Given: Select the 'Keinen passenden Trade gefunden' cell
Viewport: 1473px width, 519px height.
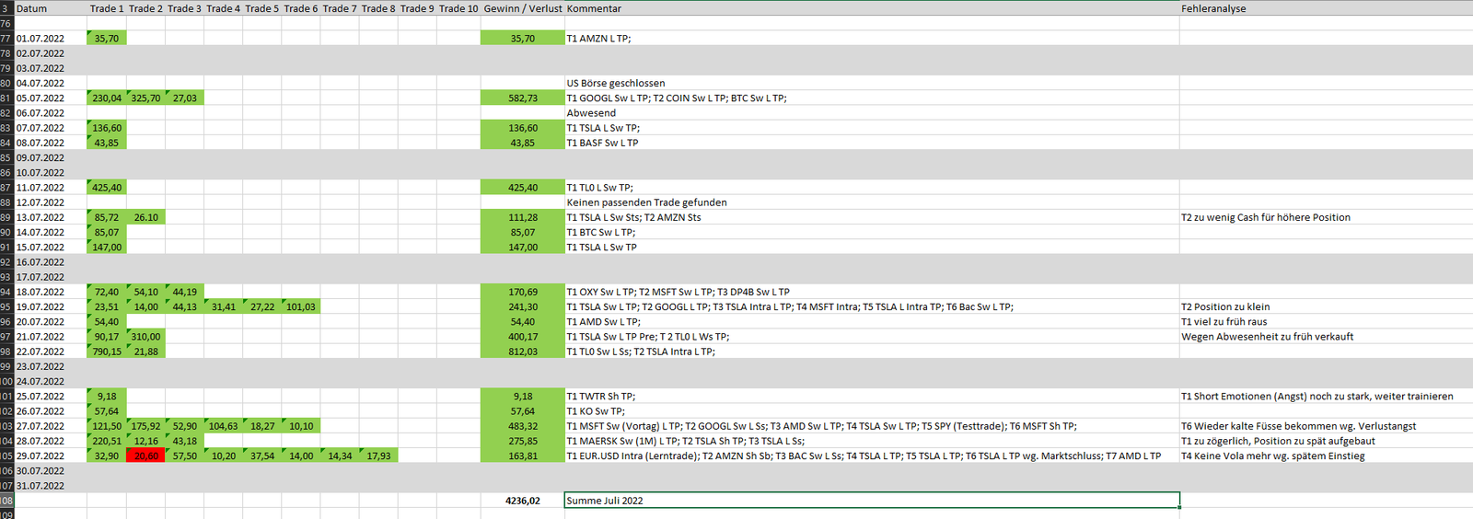Looking at the screenshot, I should pos(871,202).
